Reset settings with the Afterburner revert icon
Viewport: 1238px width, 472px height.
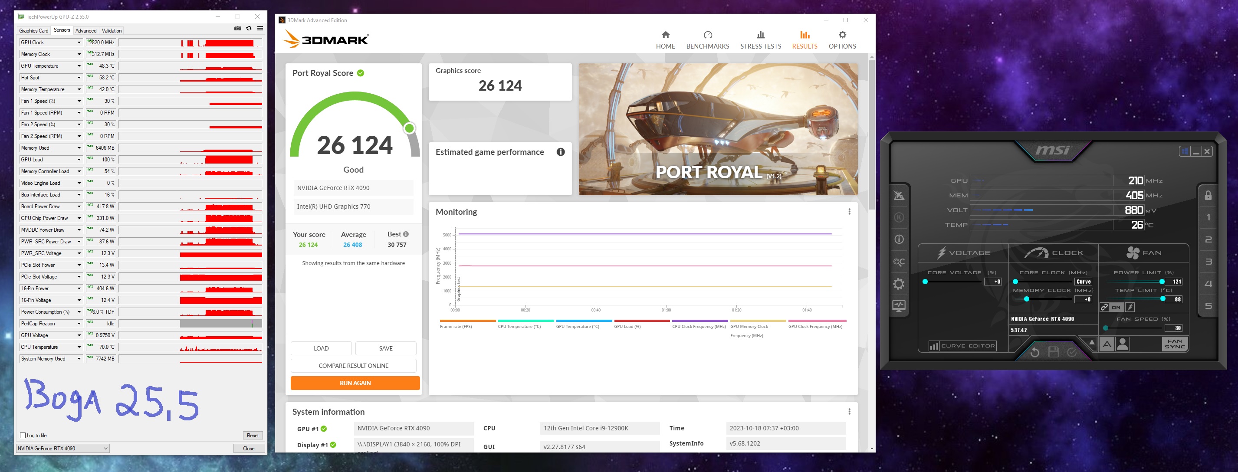[x=1035, y=352]
